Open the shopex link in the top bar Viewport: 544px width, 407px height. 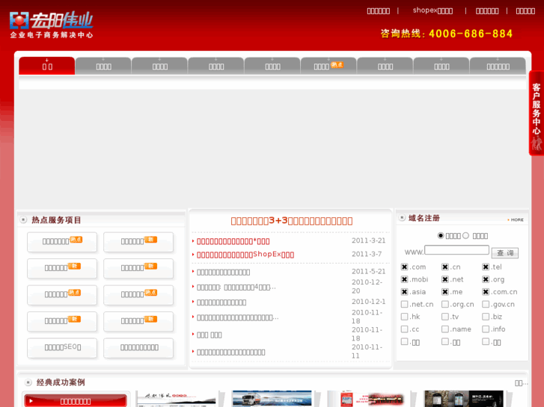[x=433, y=10]
